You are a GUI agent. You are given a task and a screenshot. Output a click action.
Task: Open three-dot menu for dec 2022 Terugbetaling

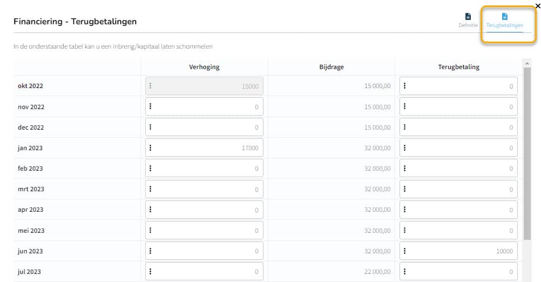pyautogui.click(x=405, y=127)
